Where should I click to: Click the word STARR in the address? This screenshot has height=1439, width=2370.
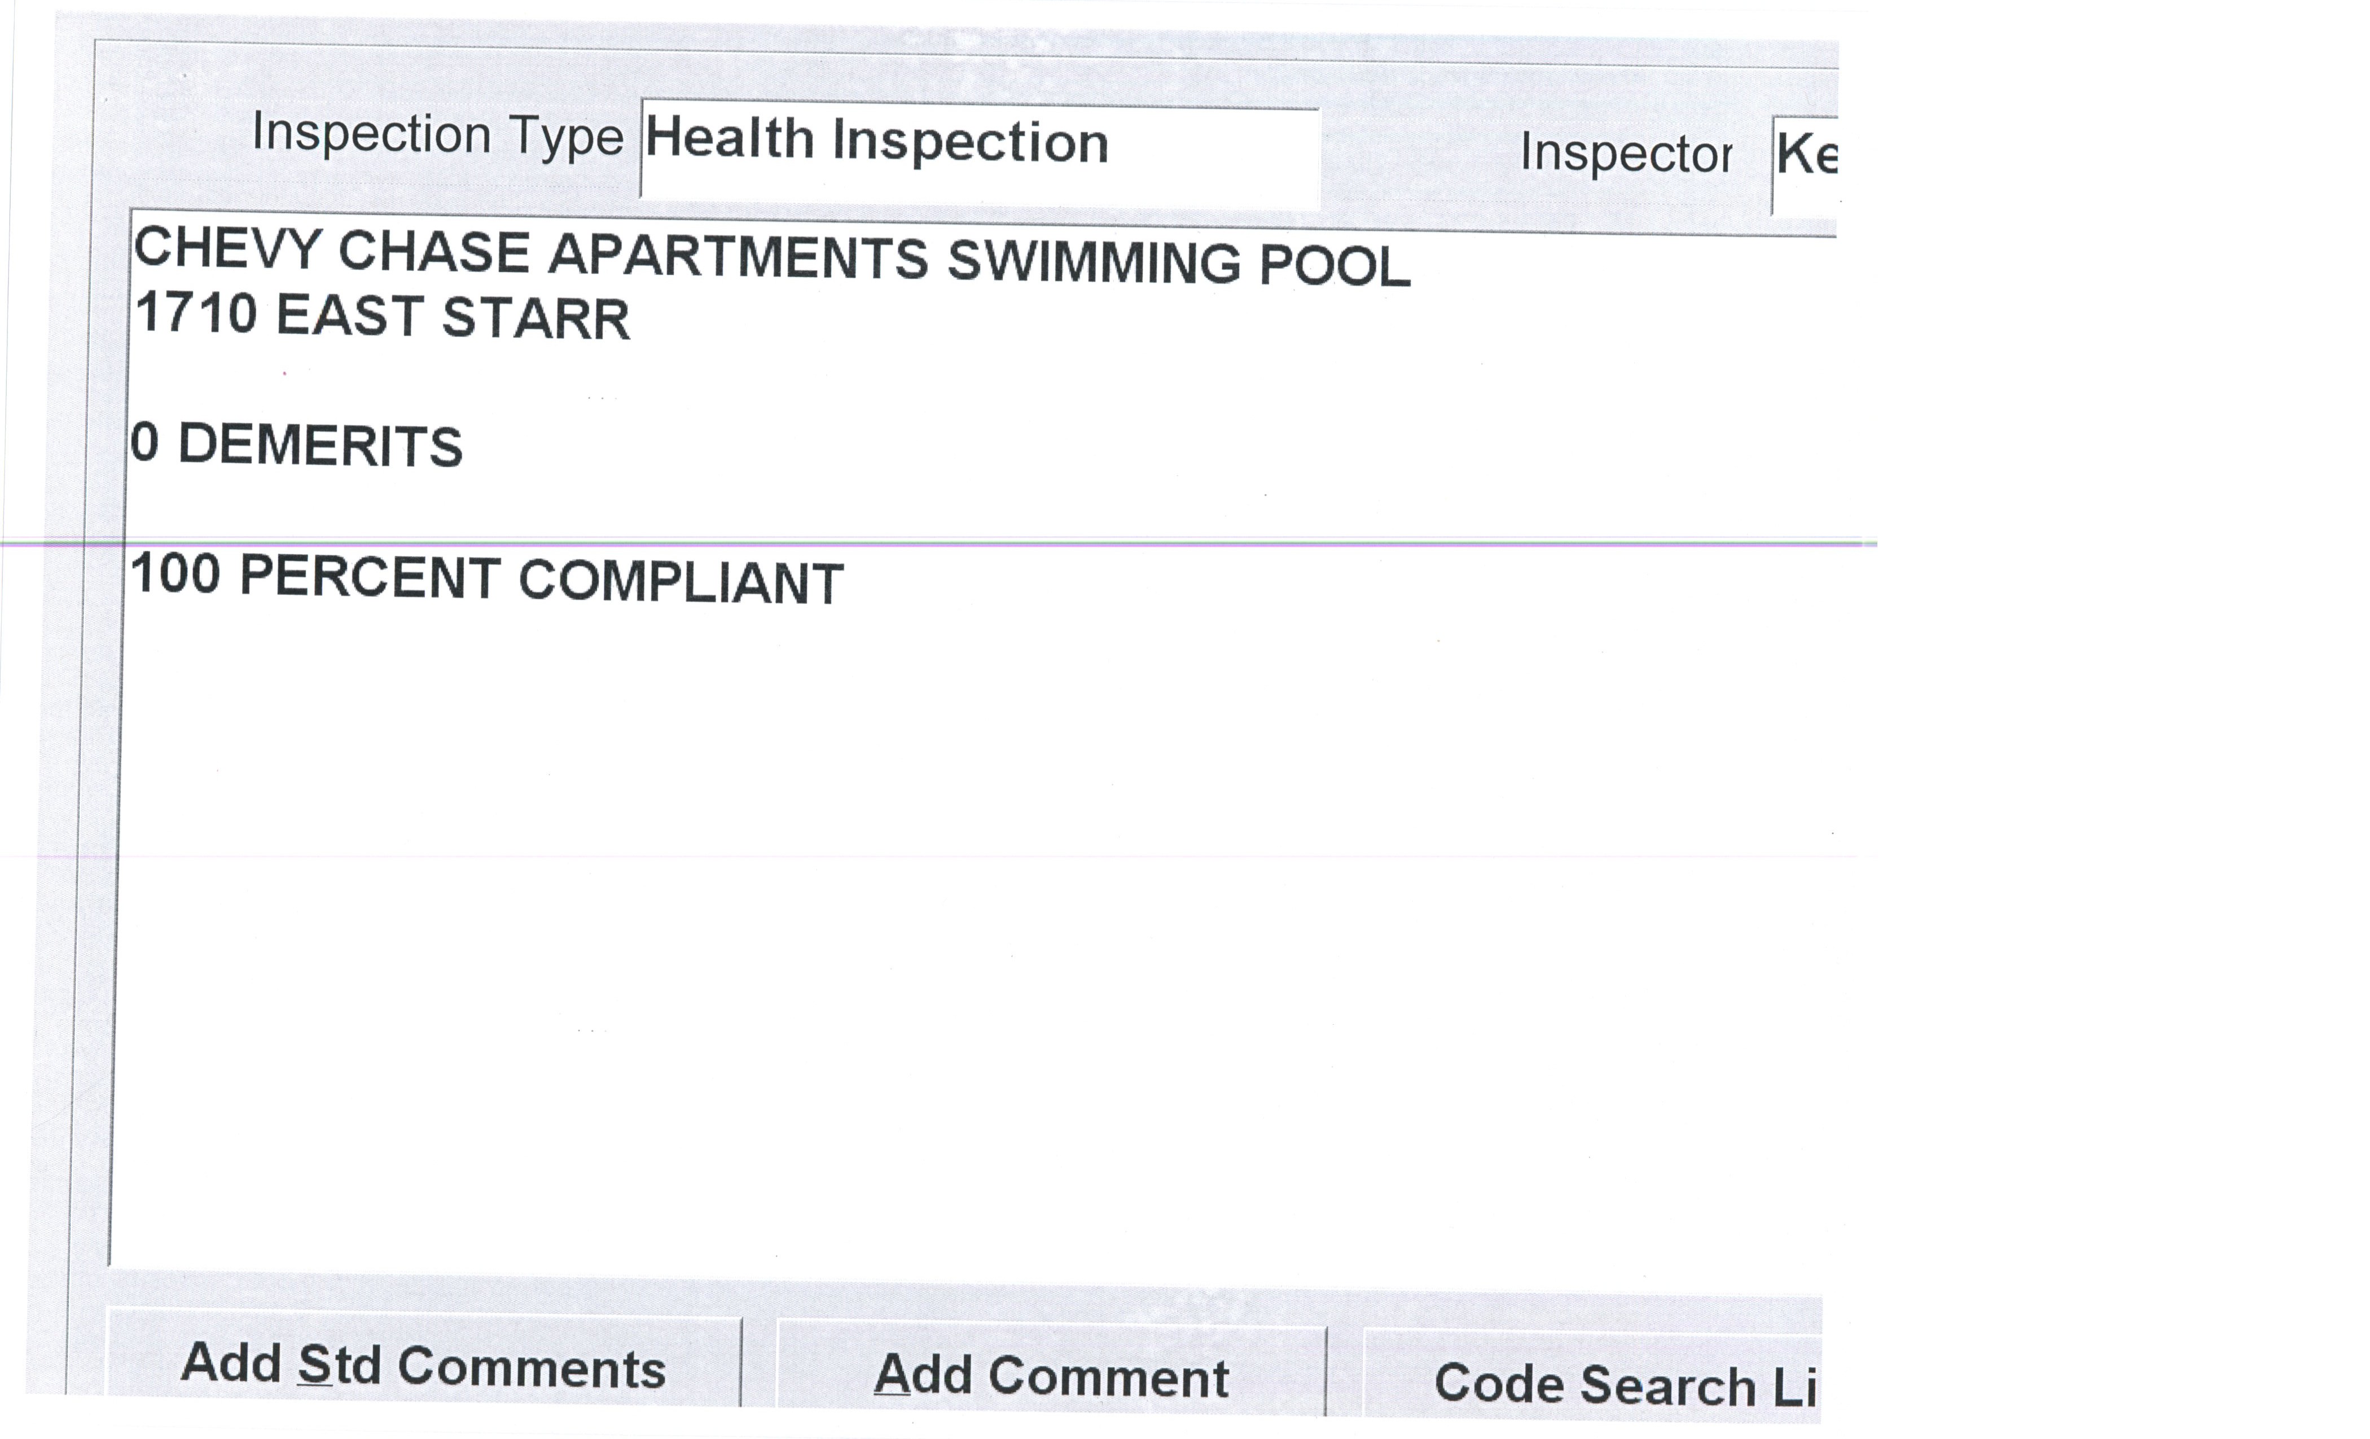[536, 318]
